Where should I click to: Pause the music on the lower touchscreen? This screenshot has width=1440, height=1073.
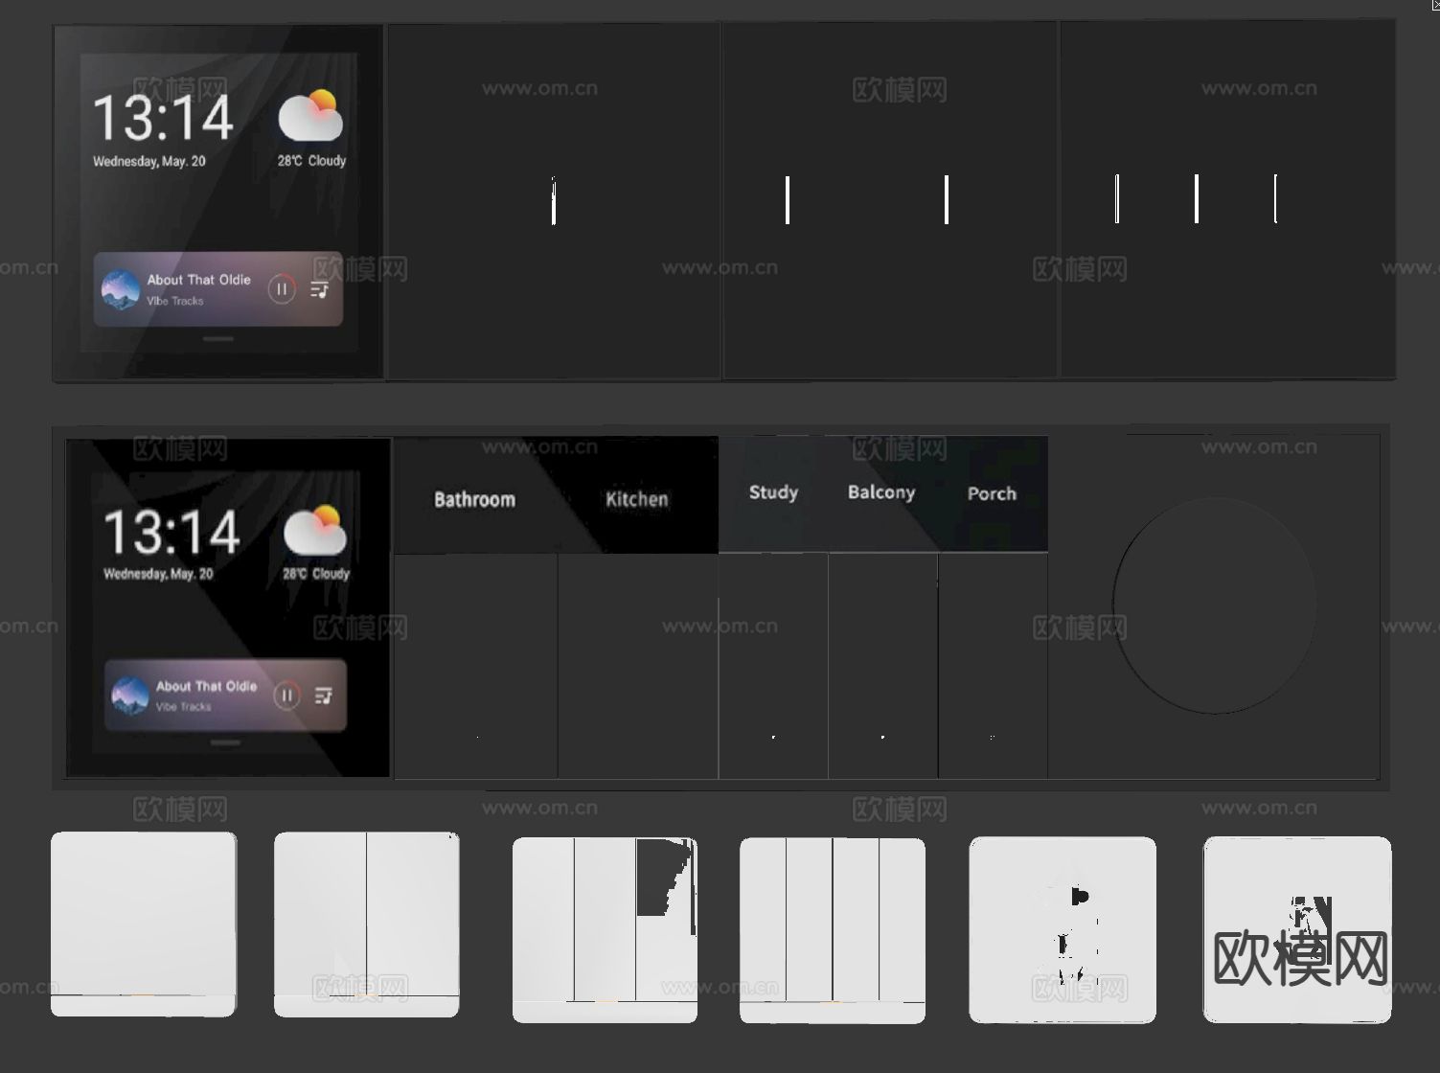coord(286,696)
